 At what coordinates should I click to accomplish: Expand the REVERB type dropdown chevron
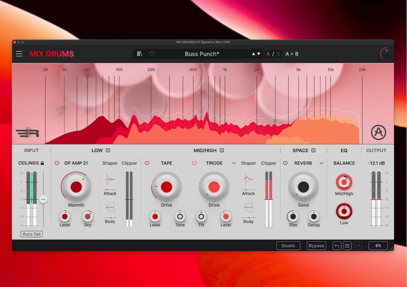click(x=322, y=163)
